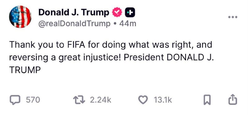Tap the ReTruth arrows icon

tap(80, 100)
